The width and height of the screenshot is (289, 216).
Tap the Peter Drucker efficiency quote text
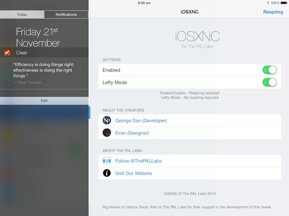click(x=44, y=70)
